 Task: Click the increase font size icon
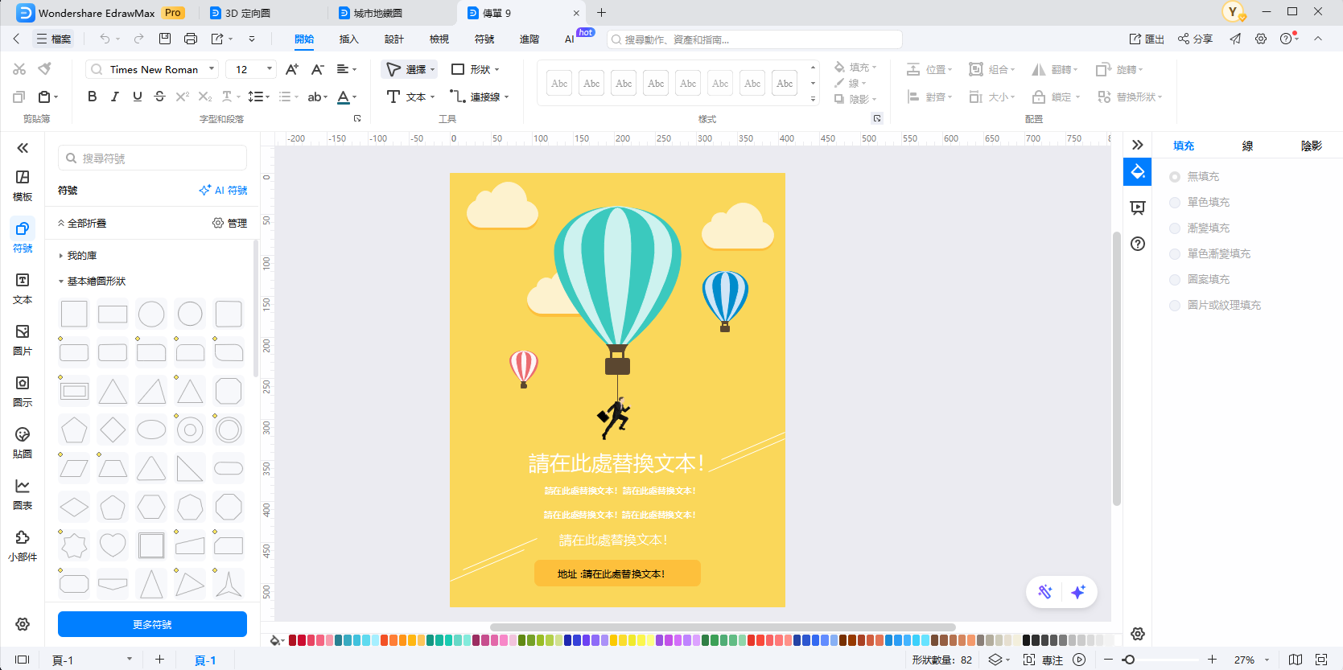(x=292, y=69)
